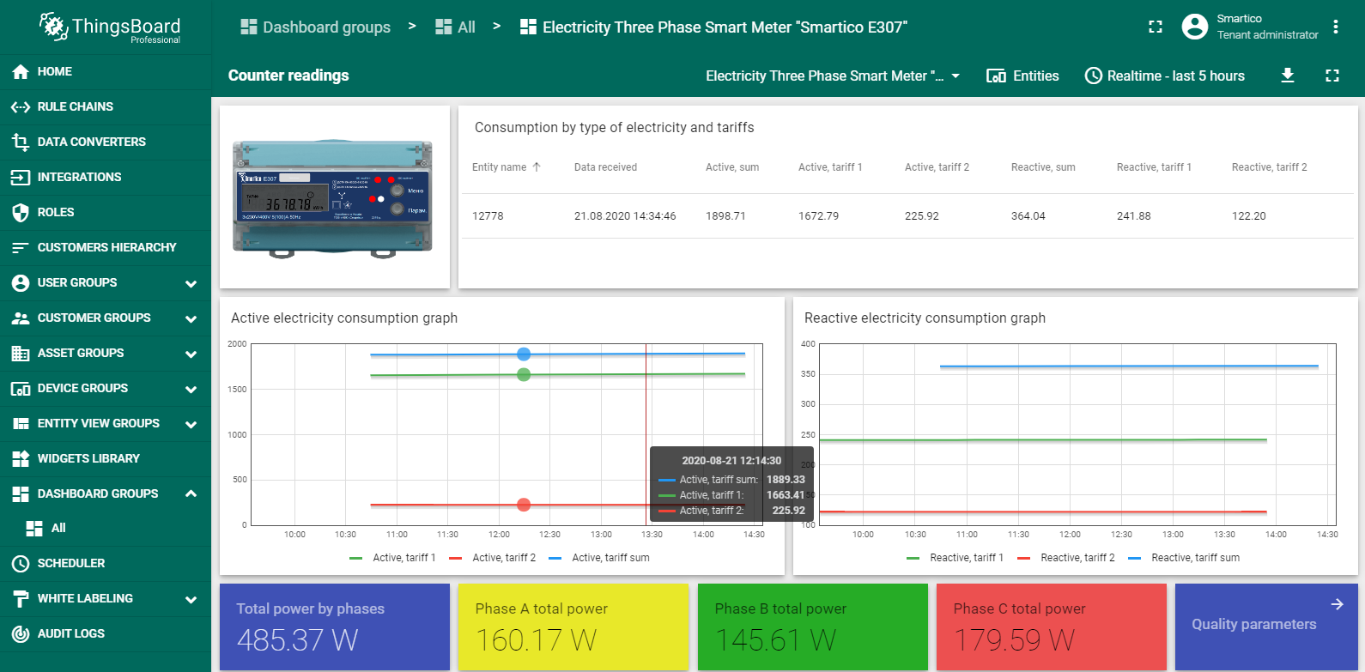Screen dimensions: 1365x672
Task: Toggle Active, tariff 1 legend series
Action: point(403,558)
